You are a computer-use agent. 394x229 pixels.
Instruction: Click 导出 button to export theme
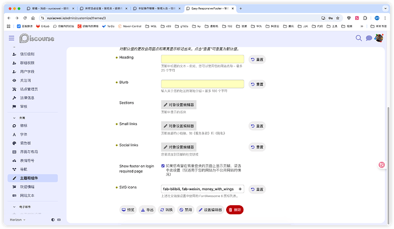coord(147,210)
